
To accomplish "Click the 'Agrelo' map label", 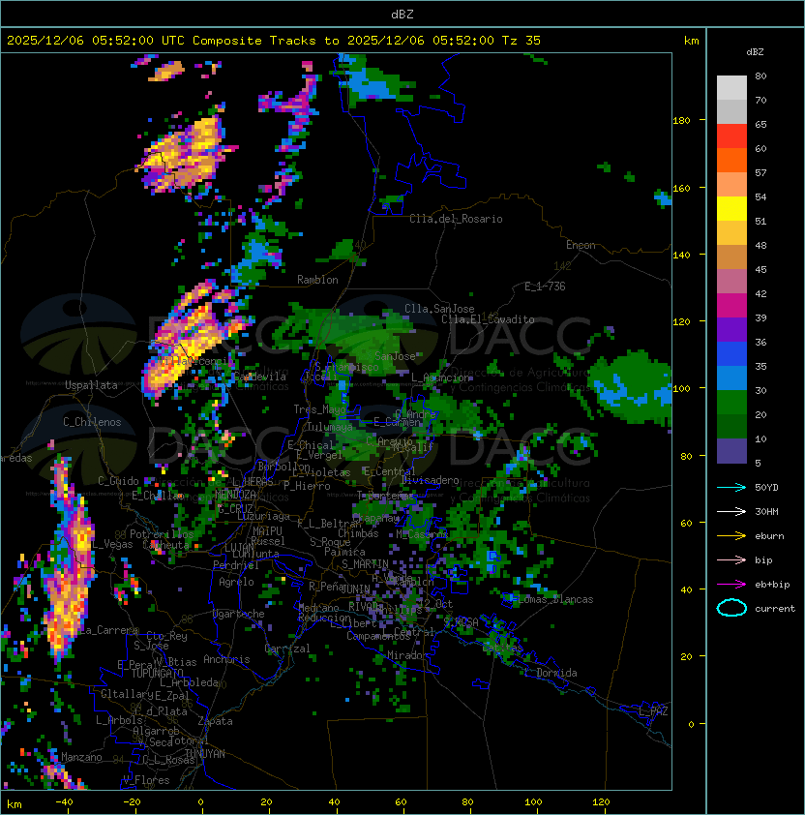I will (236, 582).
